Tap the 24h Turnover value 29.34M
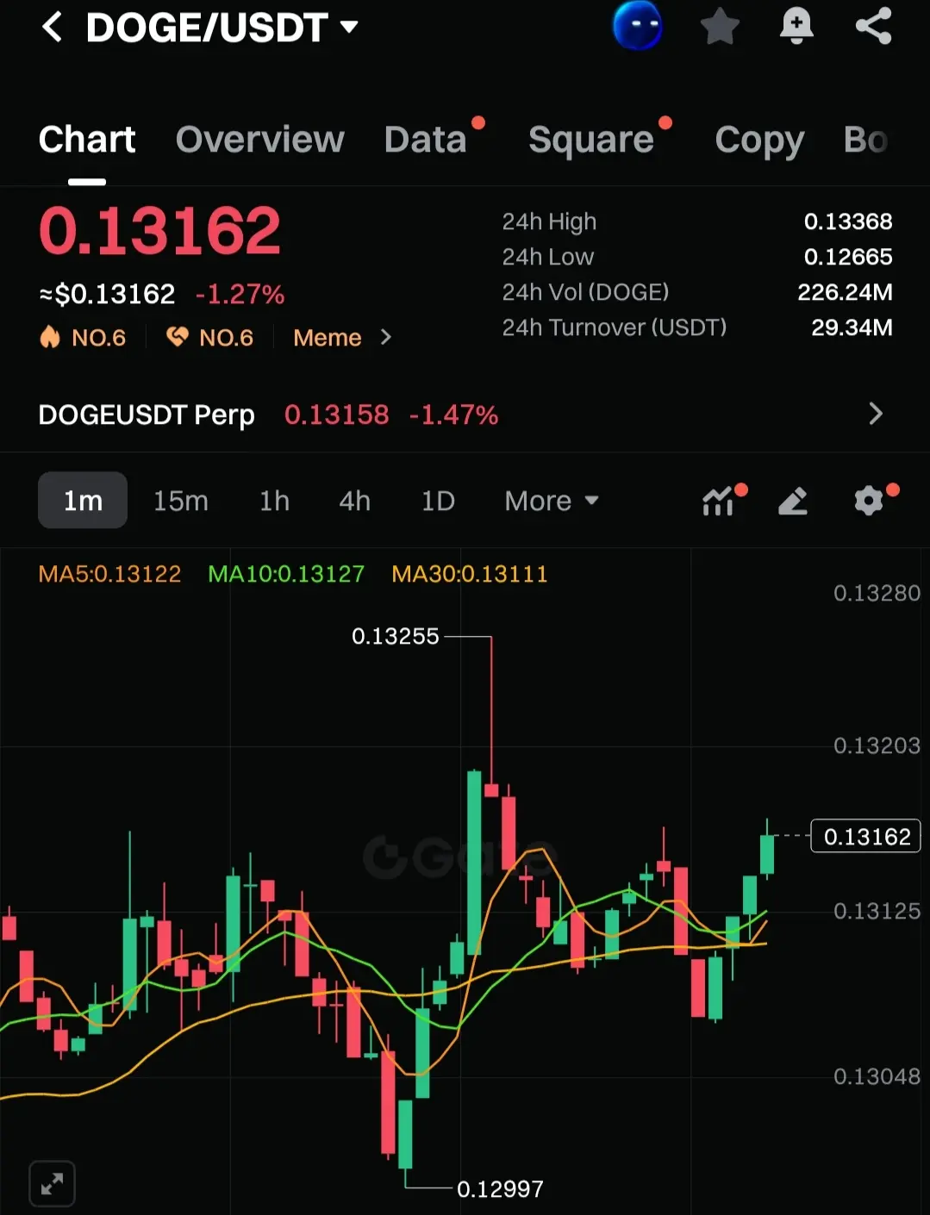 pyautogui.click(x=852, y=327)
